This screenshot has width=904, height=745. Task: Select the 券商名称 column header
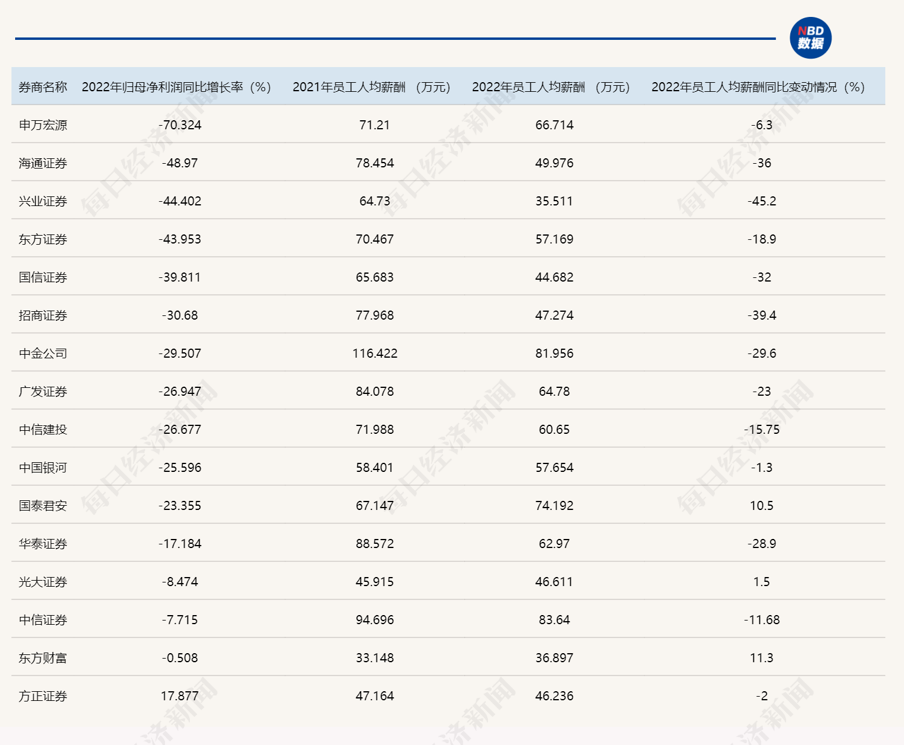click(x=43, y=87)
